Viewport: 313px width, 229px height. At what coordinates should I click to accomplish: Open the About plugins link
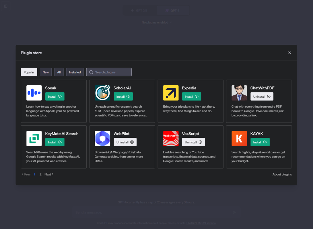pos(282,174)
